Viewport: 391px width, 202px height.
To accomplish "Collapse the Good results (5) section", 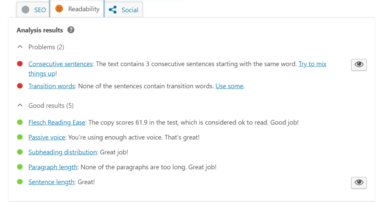I will pyautogui.click(x=20, y=105).
